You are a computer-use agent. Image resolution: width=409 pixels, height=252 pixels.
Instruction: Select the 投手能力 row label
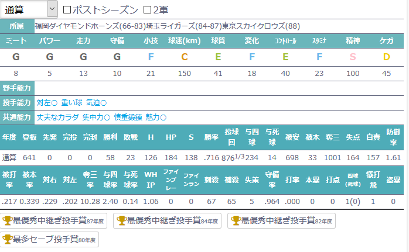[17, 102]
